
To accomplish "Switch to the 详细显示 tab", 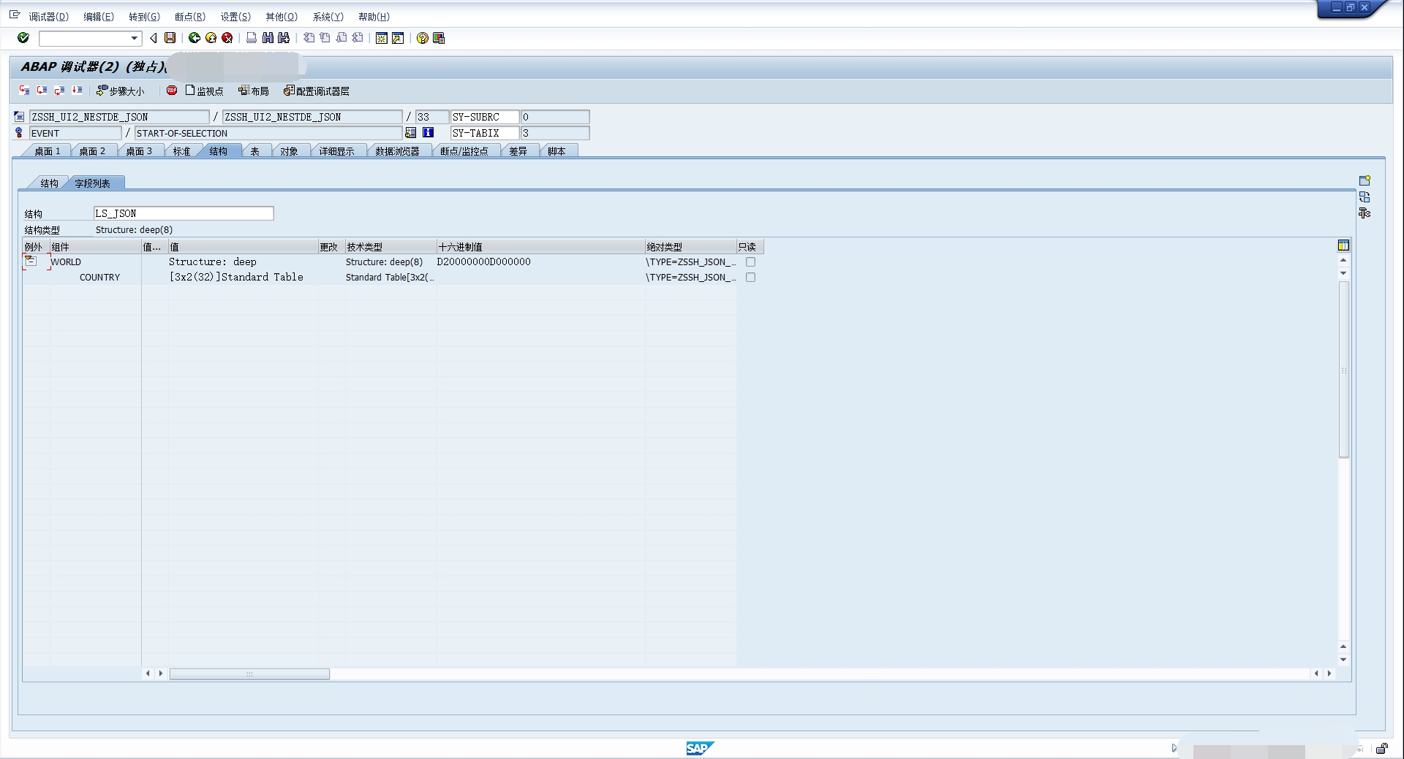I will (x=336, y=151).
